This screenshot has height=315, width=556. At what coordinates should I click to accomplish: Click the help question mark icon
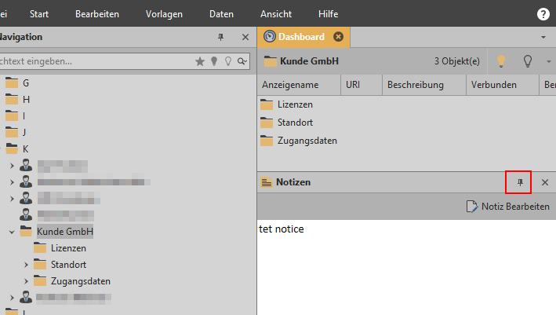(x=543, y=14)
